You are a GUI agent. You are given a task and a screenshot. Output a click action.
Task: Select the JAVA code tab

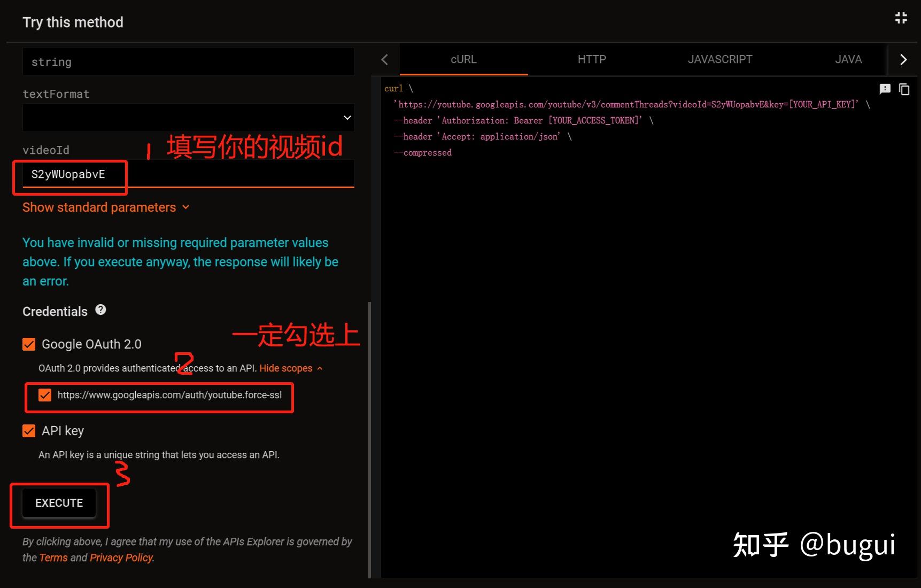[848, 59]
